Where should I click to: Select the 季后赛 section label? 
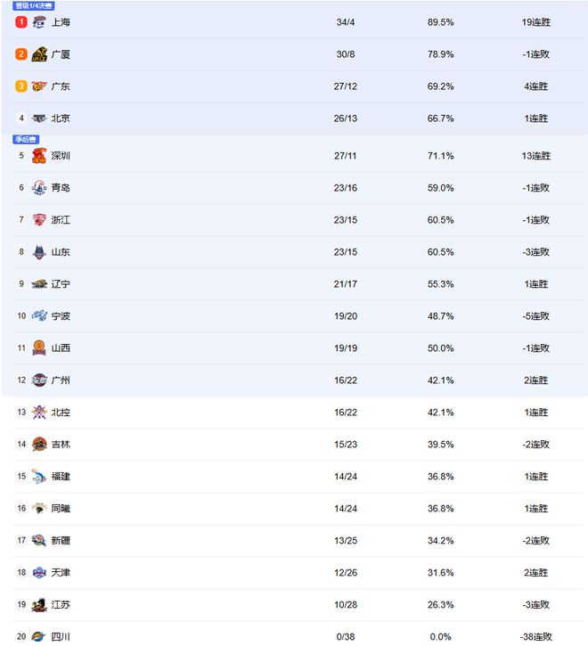click(x=26, y=139)
